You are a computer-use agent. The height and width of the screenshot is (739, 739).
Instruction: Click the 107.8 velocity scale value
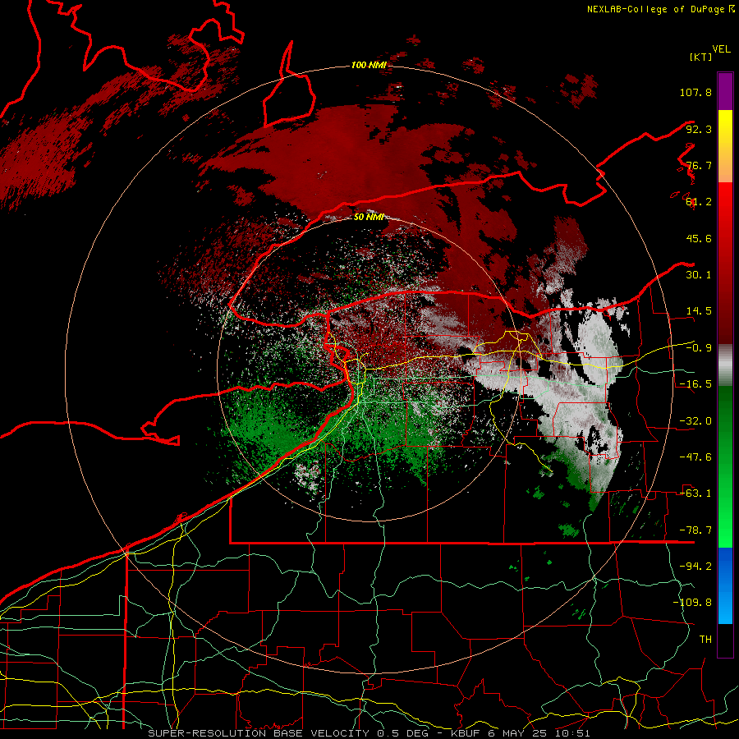pyautogui.click(x=695, y=92)
